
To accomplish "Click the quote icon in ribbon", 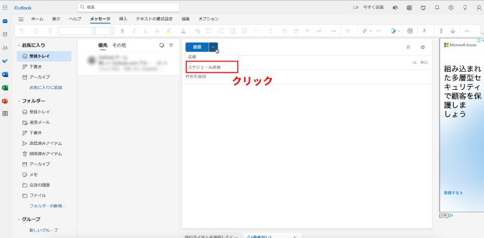I will [x=308, y=31].
